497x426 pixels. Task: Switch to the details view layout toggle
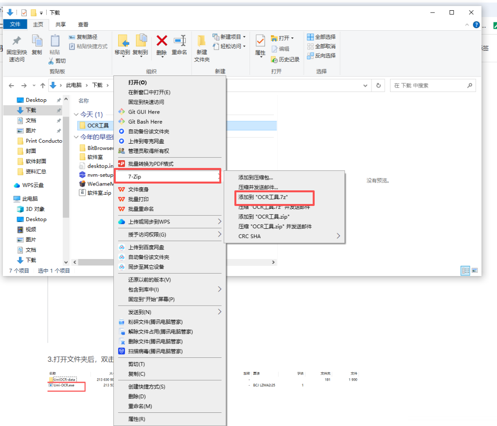tap(465, 270)
